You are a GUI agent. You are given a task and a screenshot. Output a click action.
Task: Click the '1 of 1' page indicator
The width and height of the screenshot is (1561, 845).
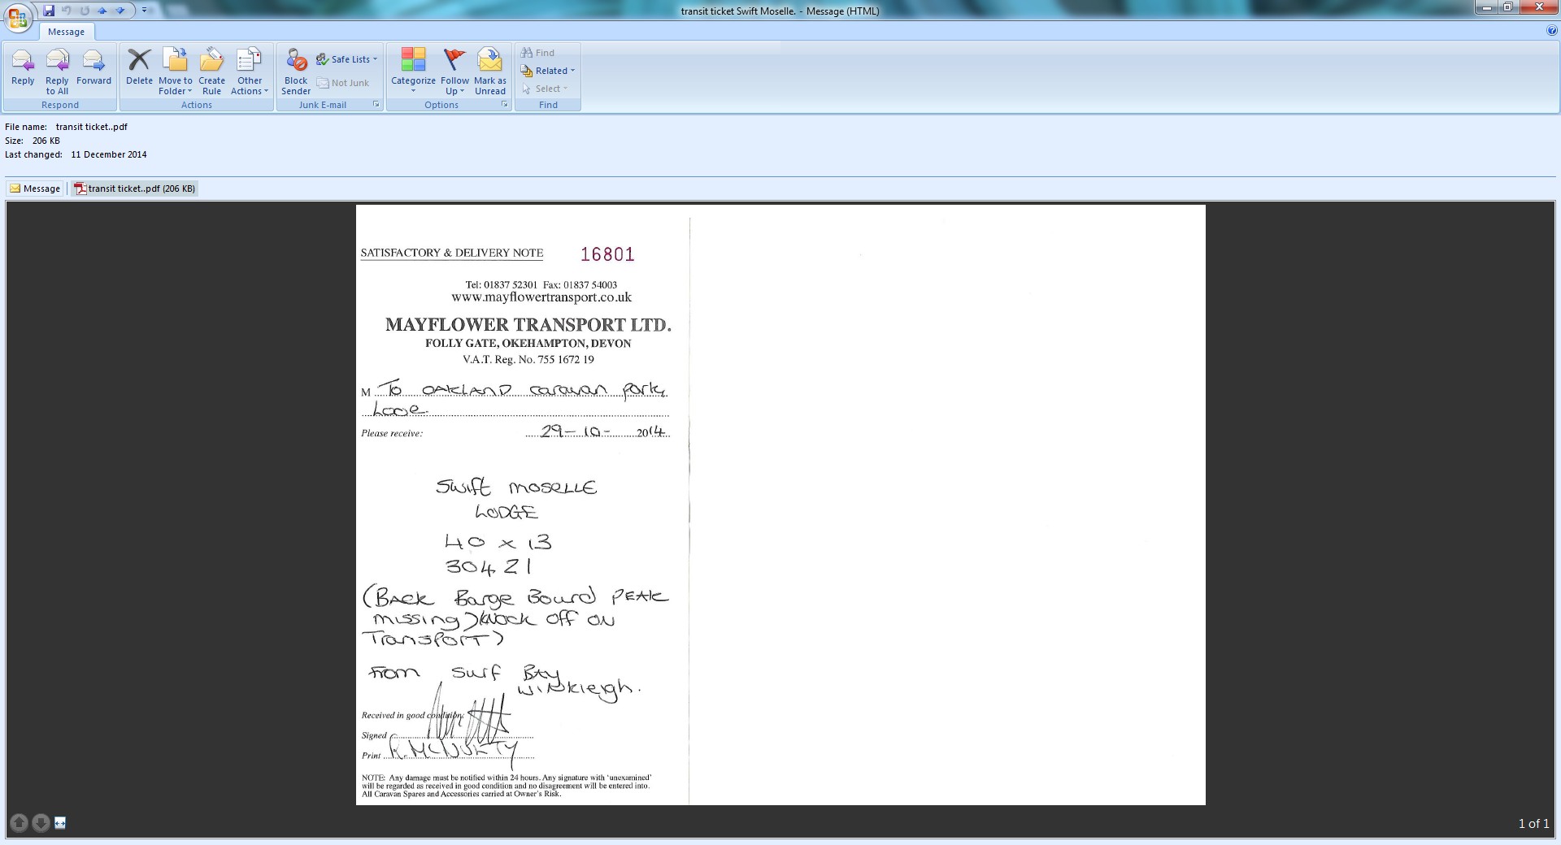point(1533,824)
